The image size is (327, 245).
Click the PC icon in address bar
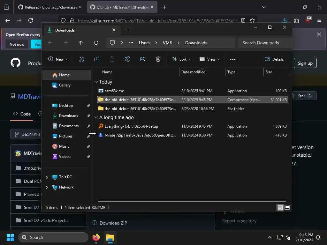pyautogui.click(x=112, y=43)
